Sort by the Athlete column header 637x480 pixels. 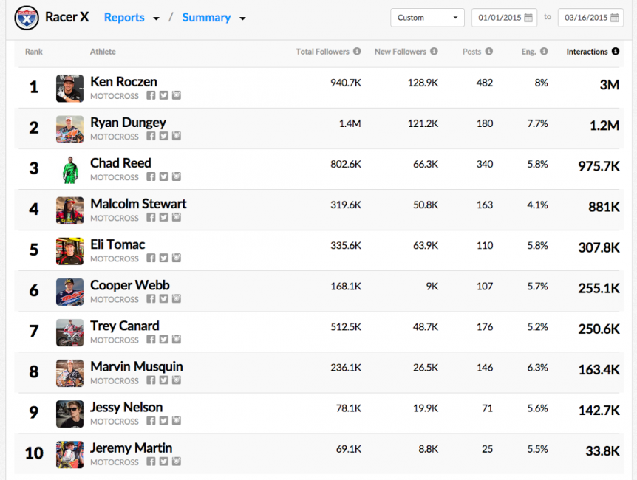(x=103, y=52)
